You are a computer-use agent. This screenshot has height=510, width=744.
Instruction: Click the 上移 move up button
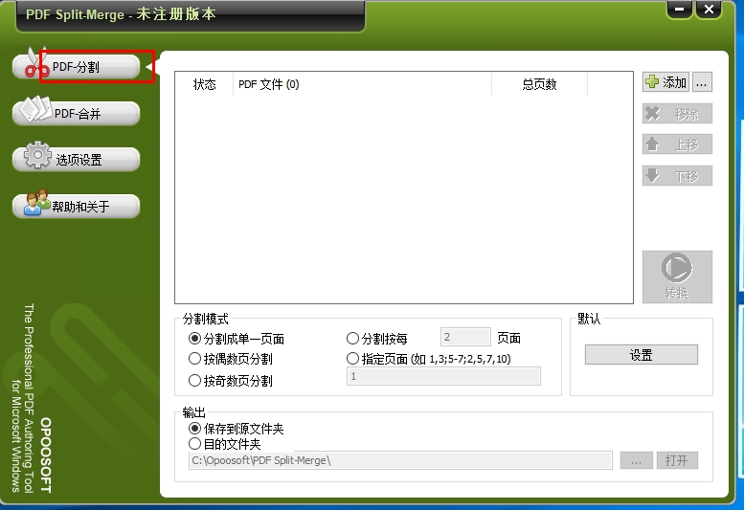tap(677, 144)
